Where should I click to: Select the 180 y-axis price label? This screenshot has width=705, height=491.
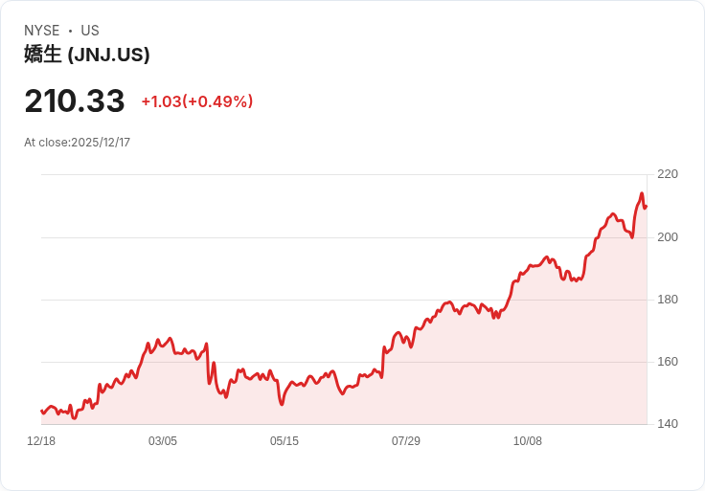coord(668,300)
